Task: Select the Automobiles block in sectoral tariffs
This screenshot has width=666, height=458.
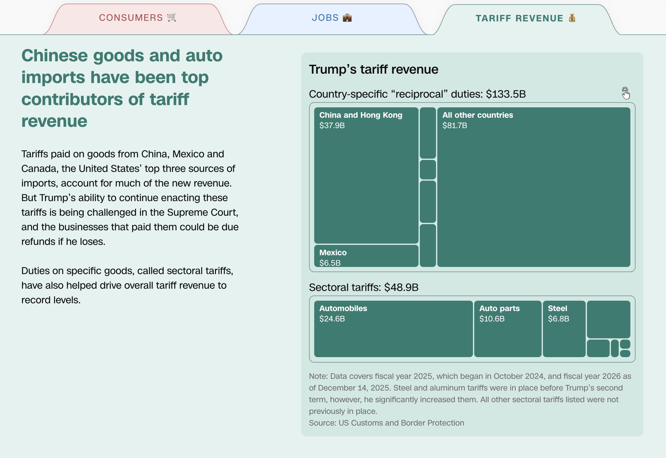Action: (x=394, y=329)
